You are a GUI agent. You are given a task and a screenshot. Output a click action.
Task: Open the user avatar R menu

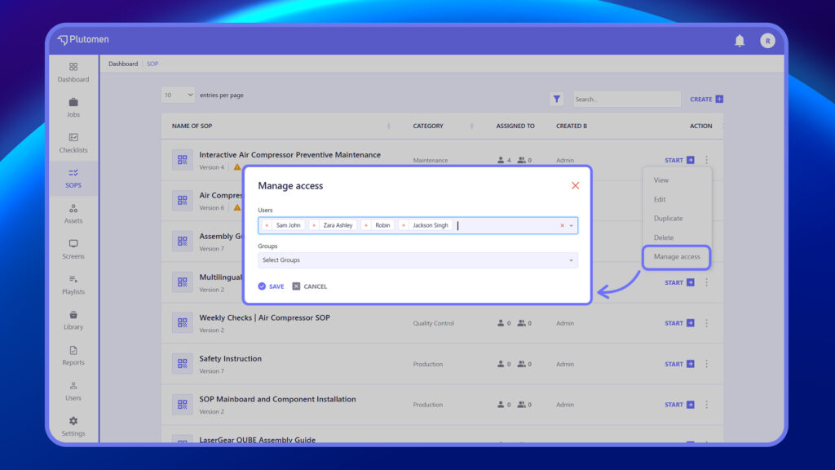(767, 41)
